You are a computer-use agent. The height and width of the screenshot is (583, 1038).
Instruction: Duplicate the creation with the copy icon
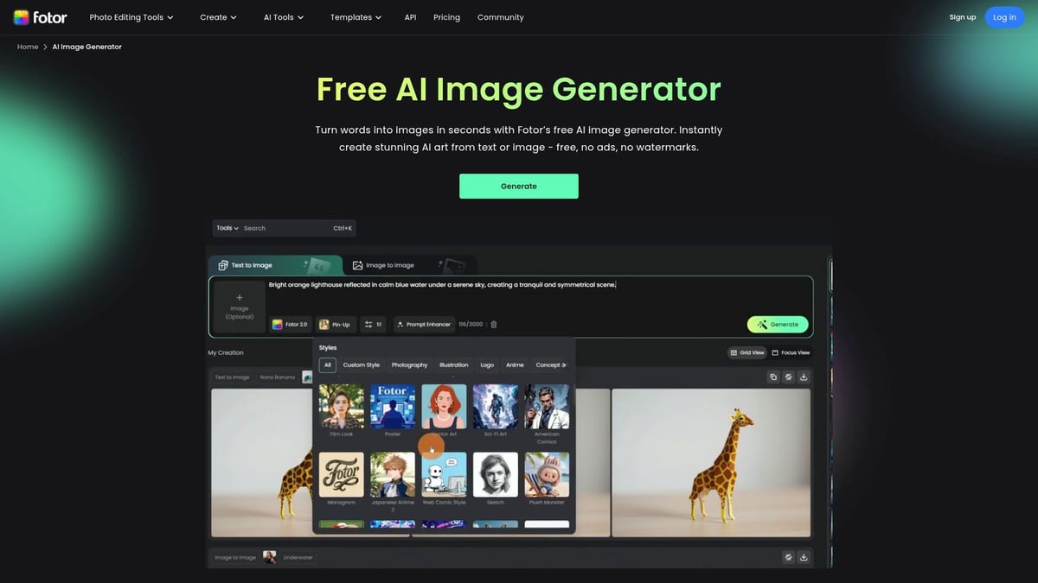[x=774, y=377]
